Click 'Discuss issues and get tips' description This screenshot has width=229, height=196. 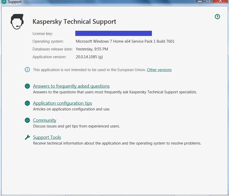[x=76, y=126]
